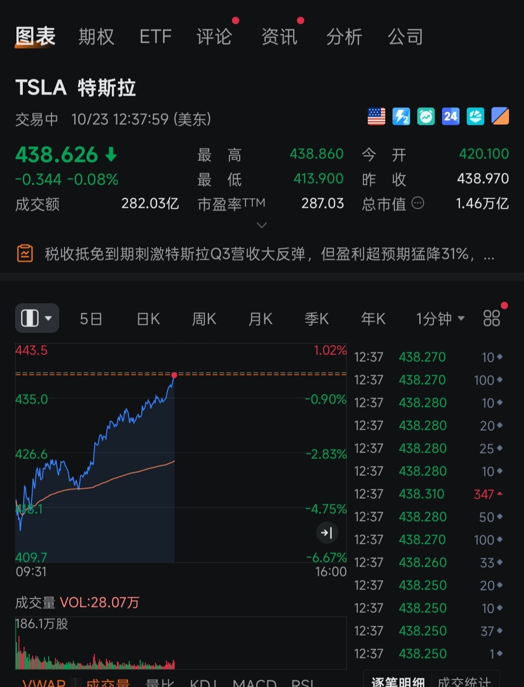Tap the volume bar chart

(181, 643)
